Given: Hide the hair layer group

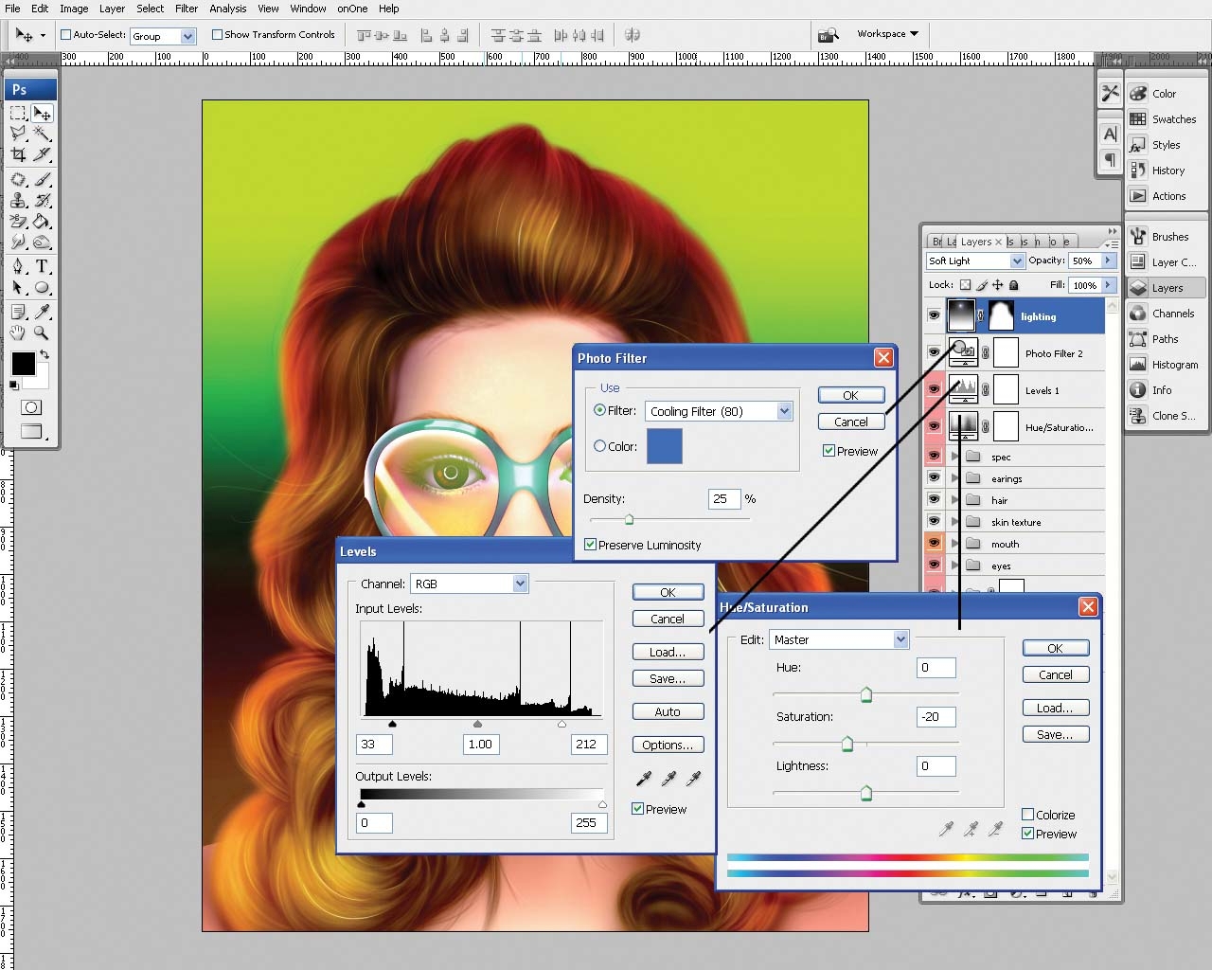Looking at the screenshot, I should click(x=934, y=499).
